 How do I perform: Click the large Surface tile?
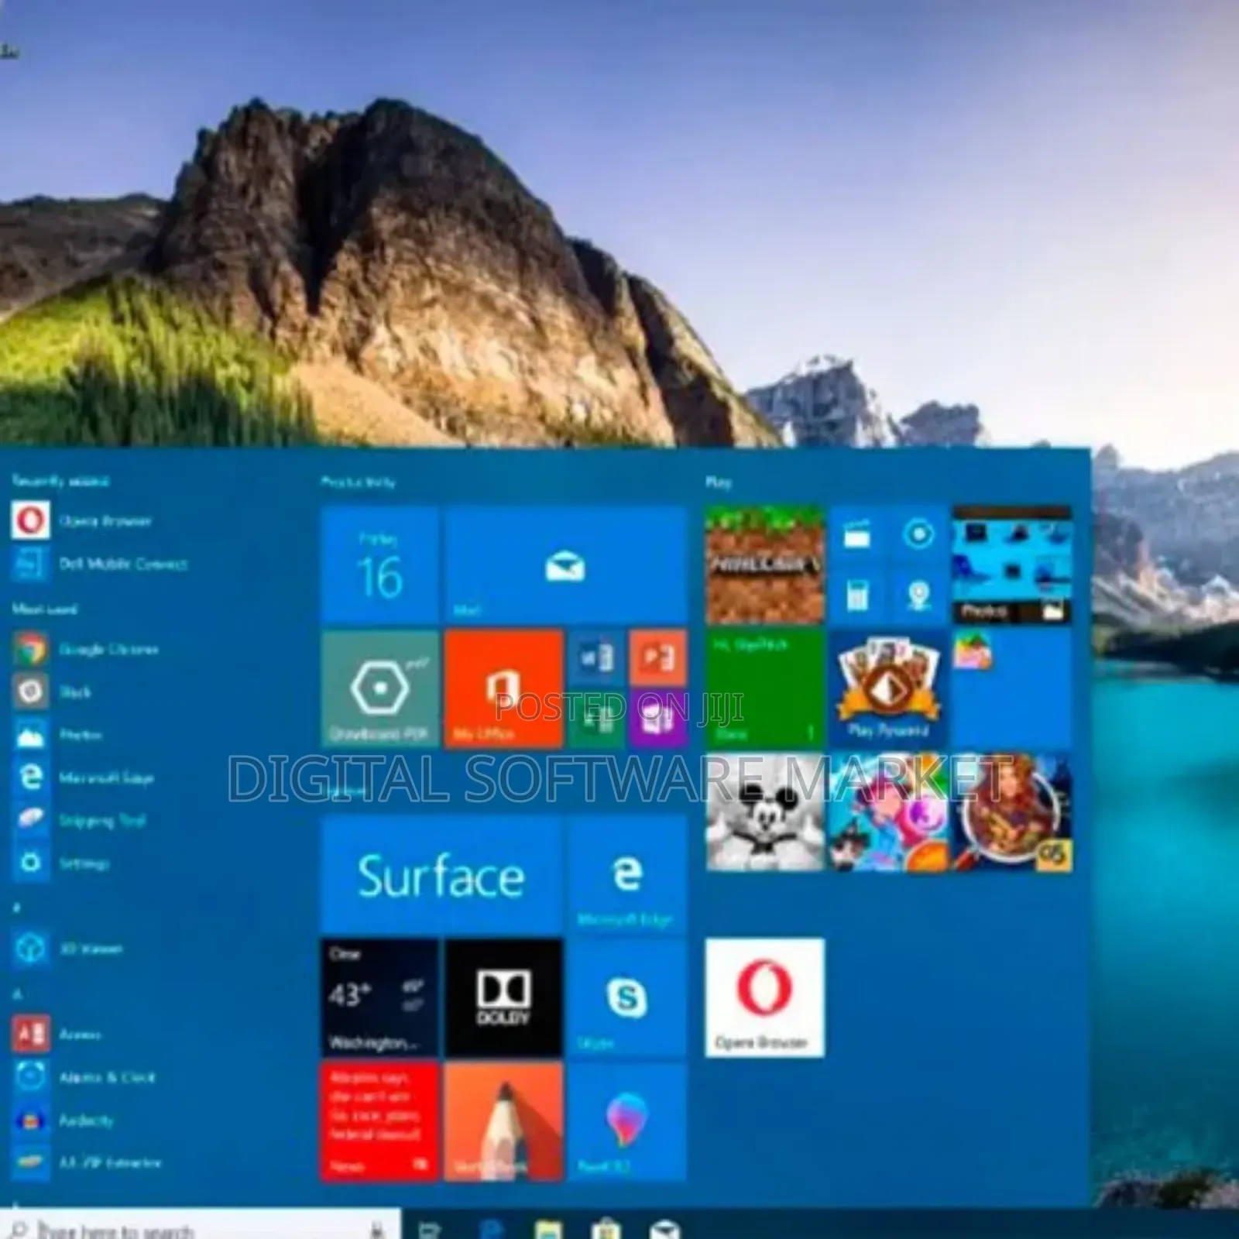click(x=441, y=874)
